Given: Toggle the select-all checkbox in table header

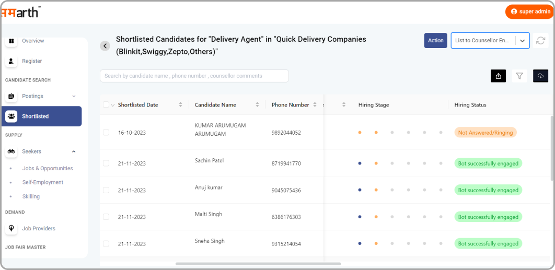Looking at the screenshot, I should pyautogui.click(x=106, y=105).
